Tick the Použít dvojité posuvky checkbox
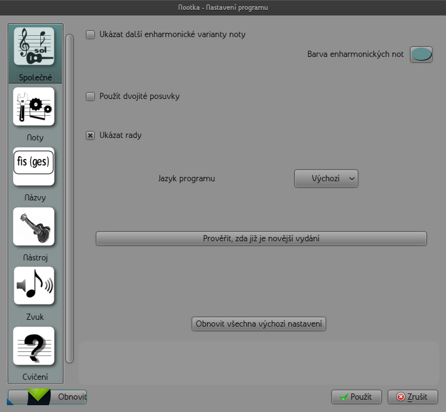Image resolution: width=446 pixels, height=412 pixels. click(x=90, y=97)
